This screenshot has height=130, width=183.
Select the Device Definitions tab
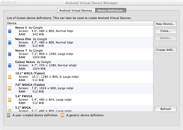(111, 10)
